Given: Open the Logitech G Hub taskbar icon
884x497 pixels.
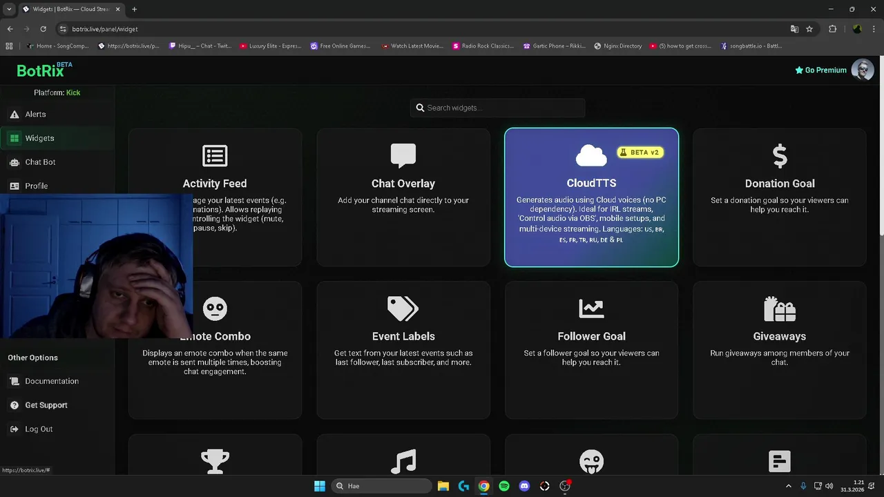Looking at the screenshot, I should click(x=463, y=486).
